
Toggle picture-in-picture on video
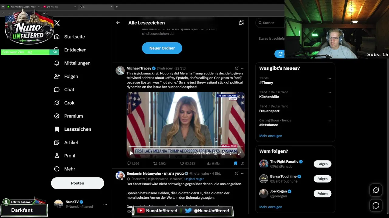232,153
